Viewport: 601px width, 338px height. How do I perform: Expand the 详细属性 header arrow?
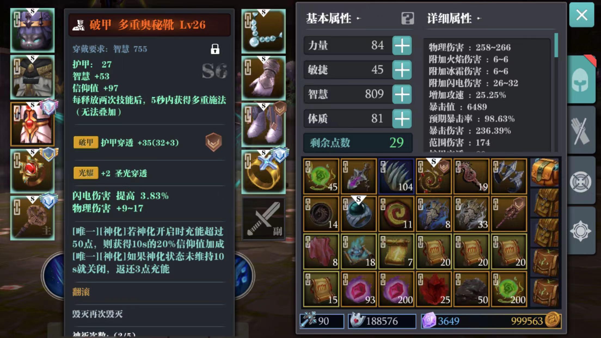pos(479,19)
